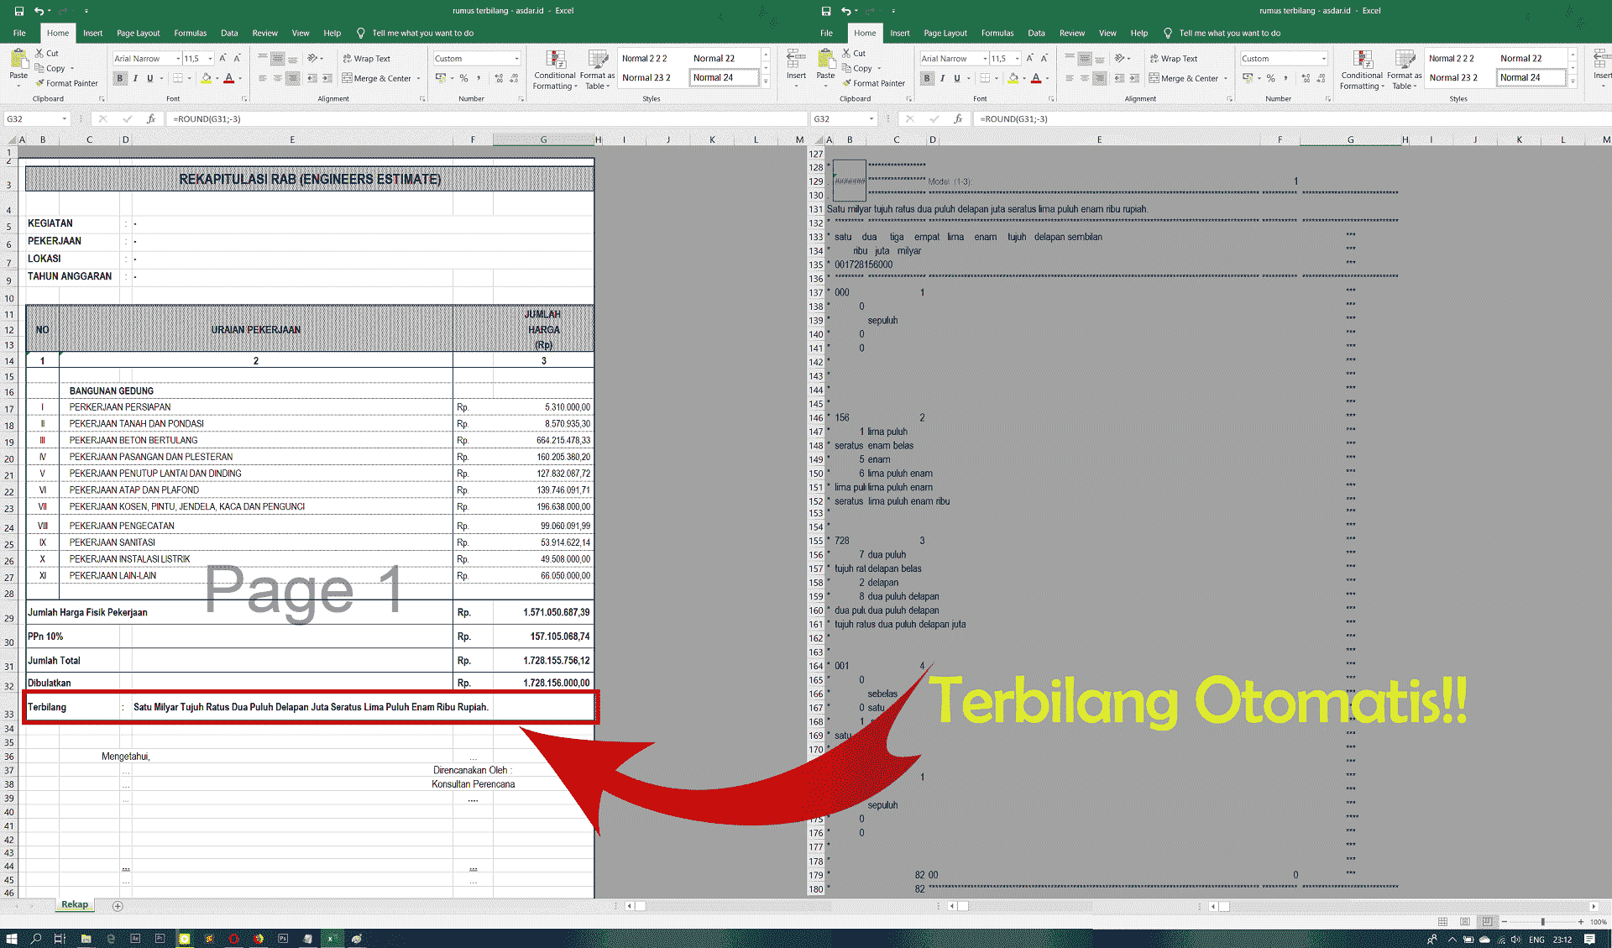The image size is (1612, 948).
Task: Click Tell me what you want left window
Action: [x=422, y=33]
